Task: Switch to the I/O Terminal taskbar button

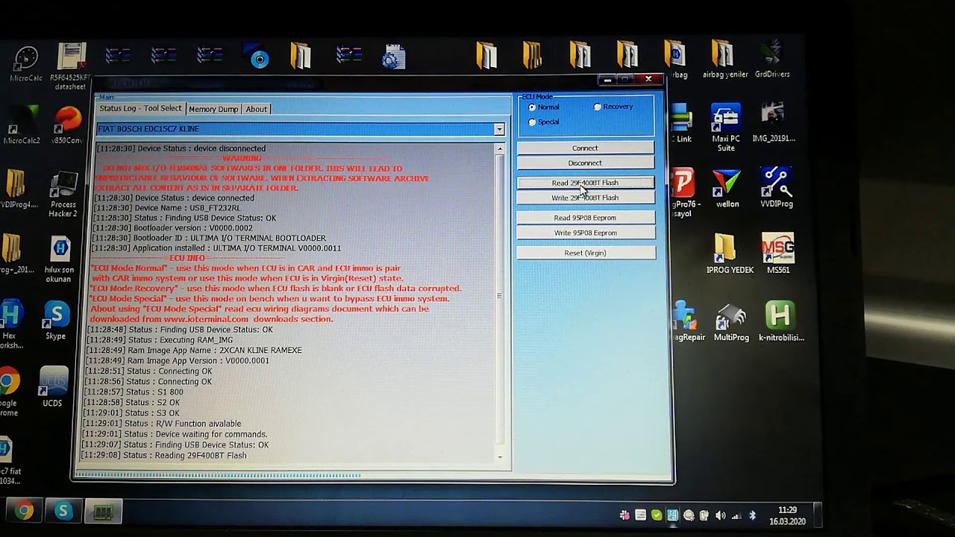Action: click(x=103, y=512)
